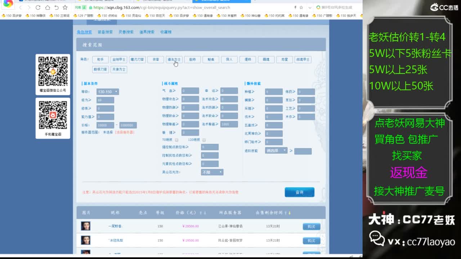Switch to the 灵兽搜索 tab
Viewport: 461px width, 259px height.
pos(126,32)
